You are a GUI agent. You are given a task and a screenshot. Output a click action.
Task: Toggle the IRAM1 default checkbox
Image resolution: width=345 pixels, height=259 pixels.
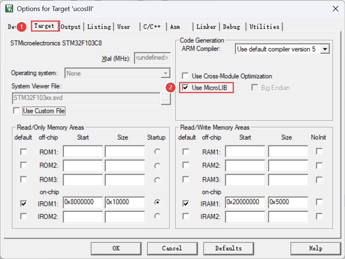click(186, 204)
